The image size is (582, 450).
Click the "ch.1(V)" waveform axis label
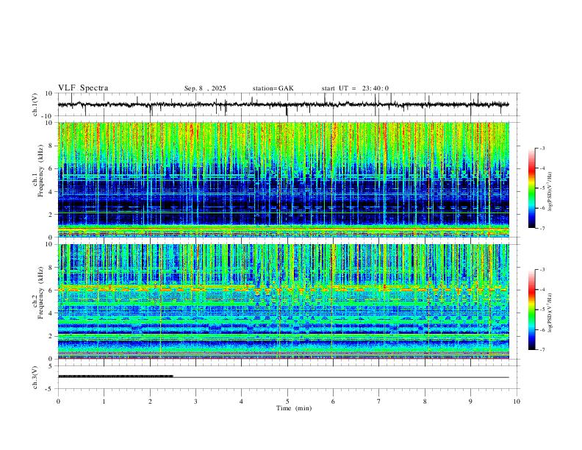pos(35,104)
